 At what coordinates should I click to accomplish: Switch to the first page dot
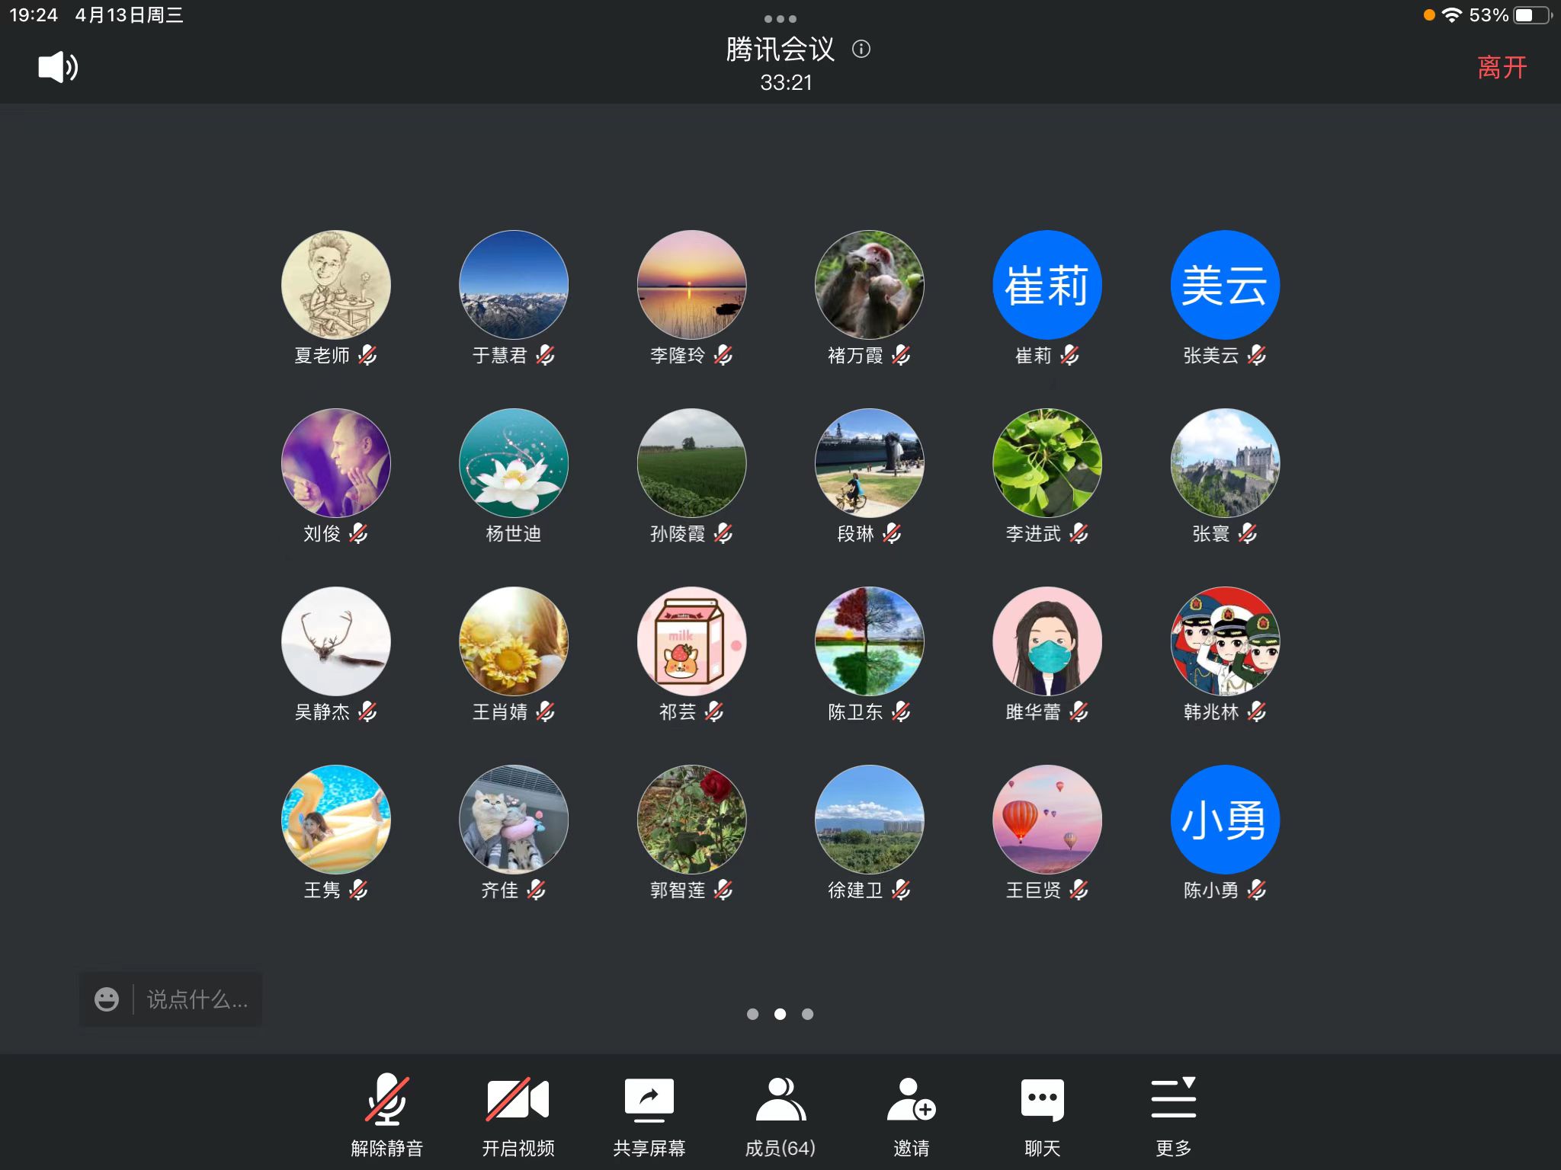tap(752, 1014)
